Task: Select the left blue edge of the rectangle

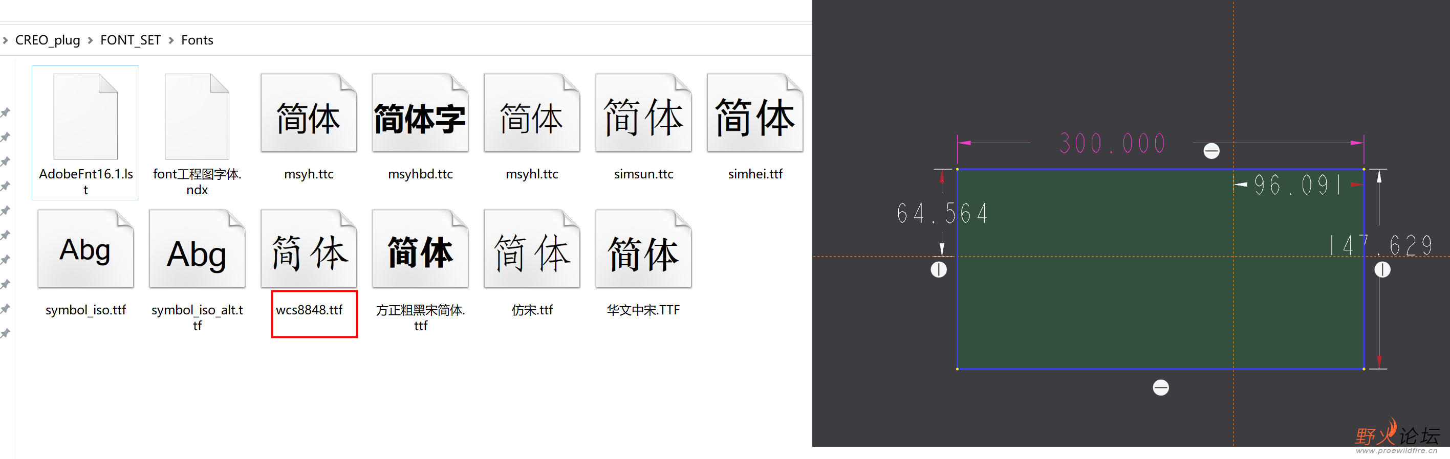Action: [x=958, y=269]
